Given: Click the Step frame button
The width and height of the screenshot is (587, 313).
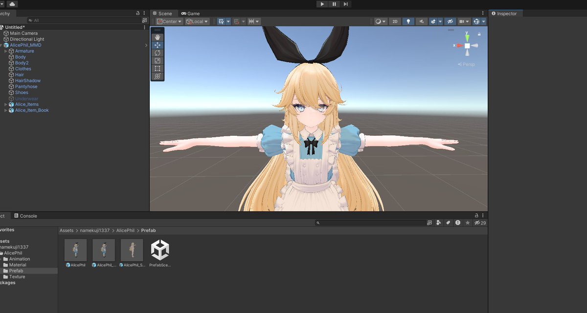Looking at the screenshot, I should (x=346, y=4).
